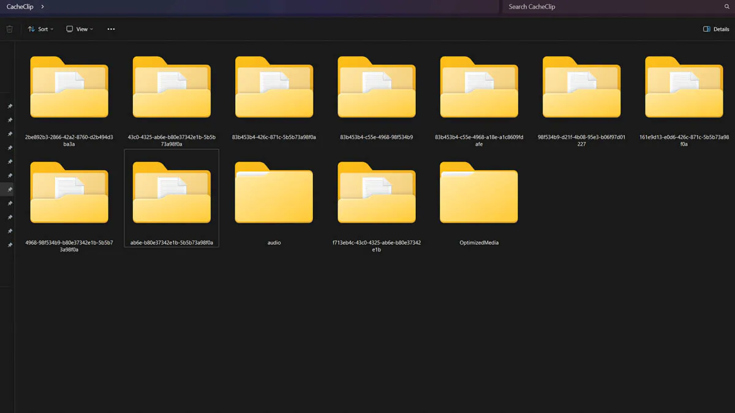The width and height of the screenshot is (735, 413).
Task: Expand the chevron after CacheClip breadcrumb
Action: tap(42, 7)
